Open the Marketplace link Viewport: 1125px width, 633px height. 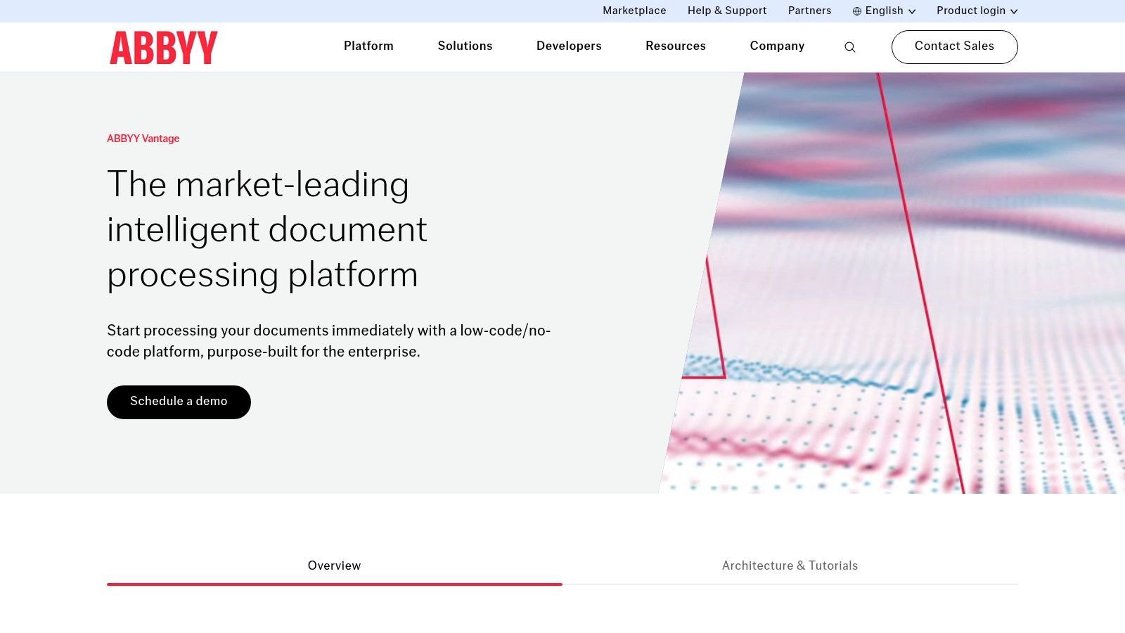(634, 11)
